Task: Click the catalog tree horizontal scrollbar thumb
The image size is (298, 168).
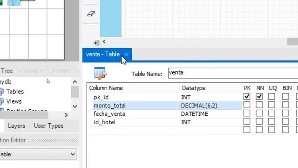Action: click(24, 115)
